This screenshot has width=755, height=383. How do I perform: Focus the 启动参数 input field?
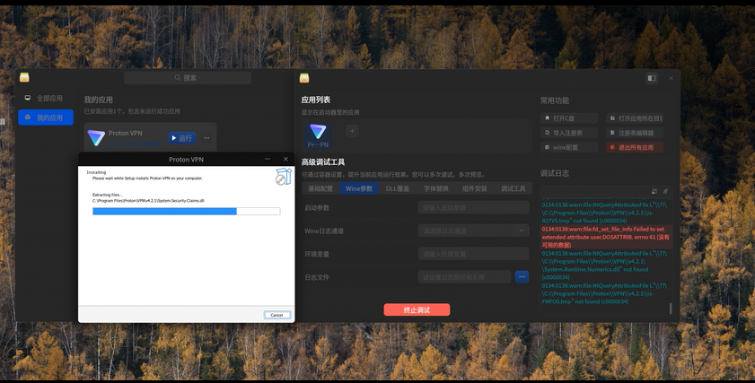tap(473, 208)
